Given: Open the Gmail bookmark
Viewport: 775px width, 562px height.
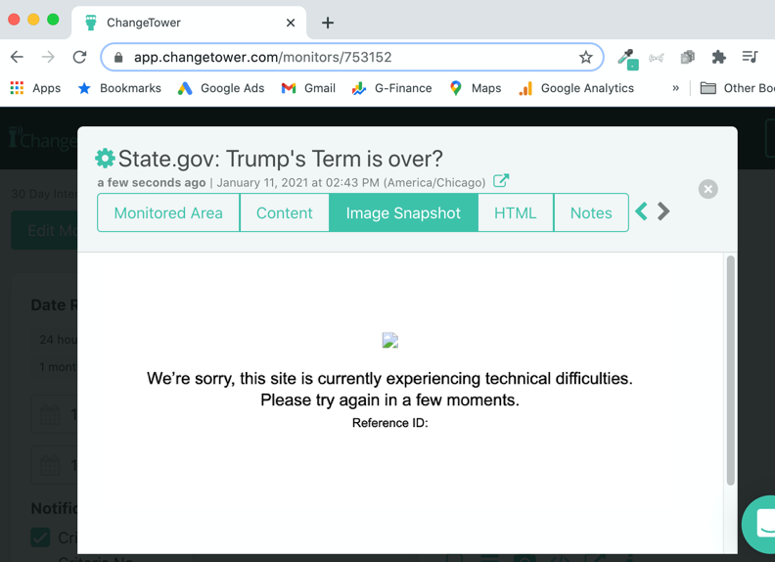Looking at the screenshot, I should [308, 88].
